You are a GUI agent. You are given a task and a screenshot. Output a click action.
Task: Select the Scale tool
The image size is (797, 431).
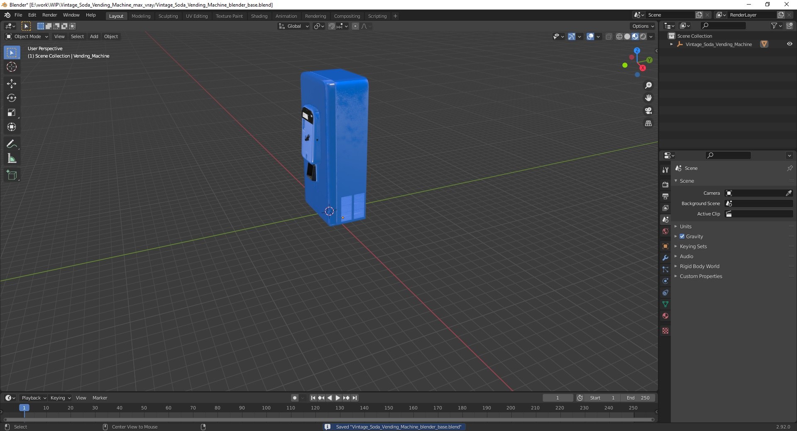pyautogui.click(x=12, y=113)
